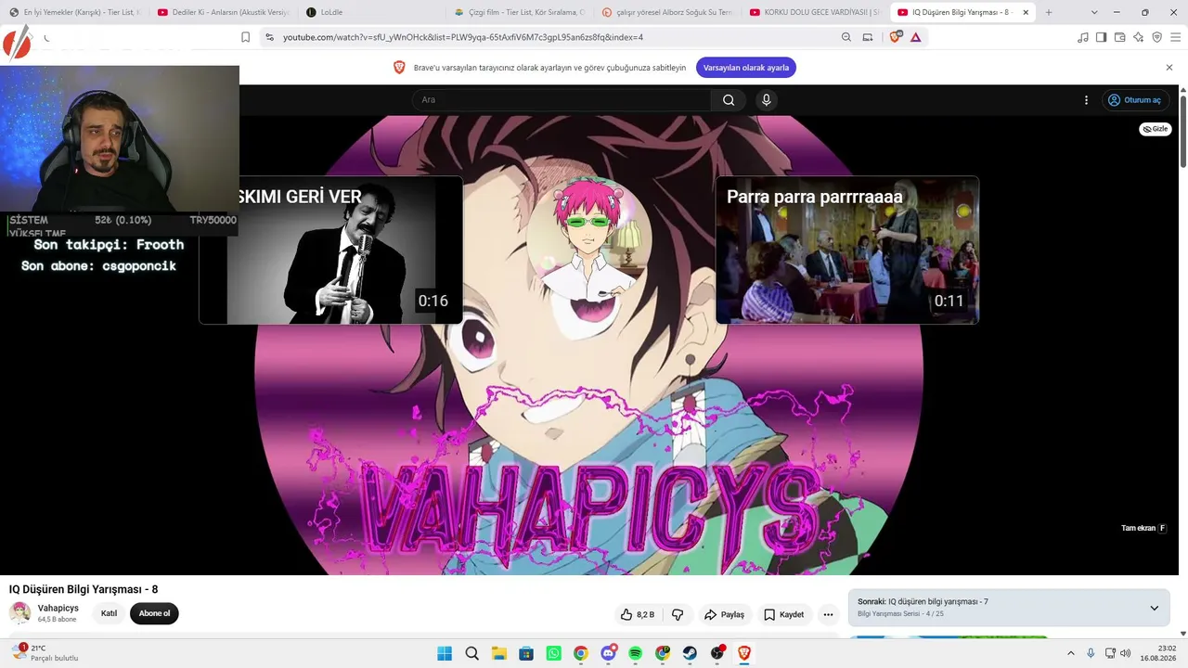Switch to Dediler Ki - Anlarsın tab
Screen dimensions: 1188x668
click(224, 12)
